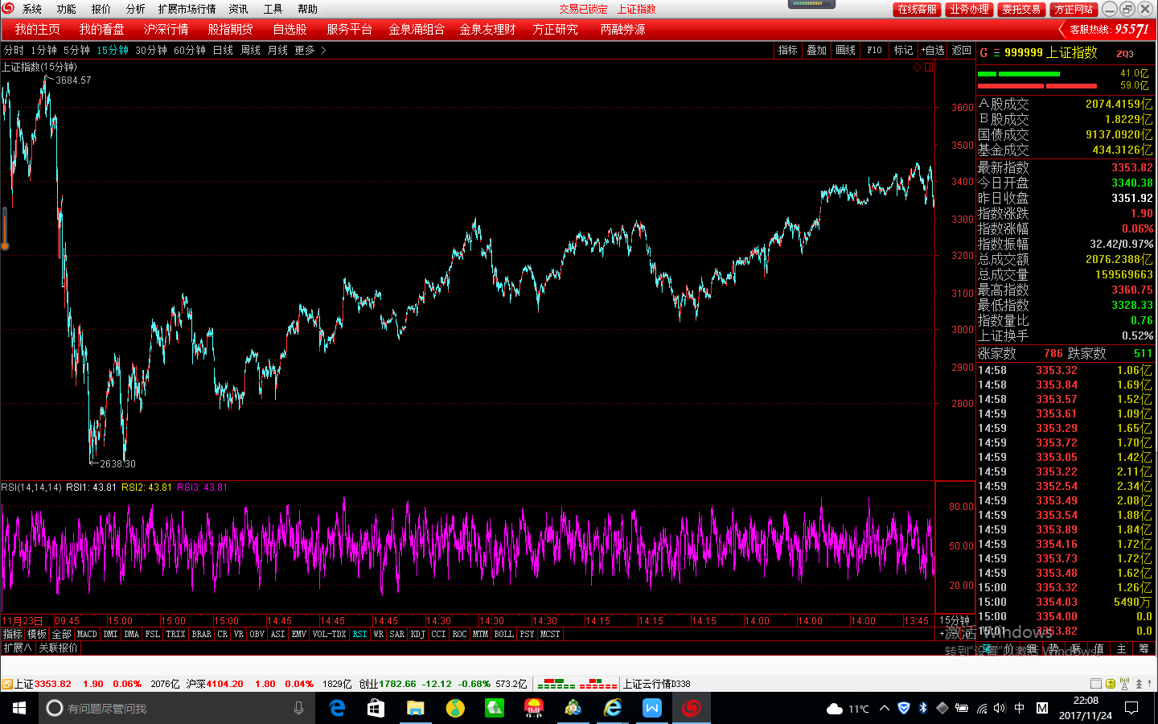
Task: Click the audio level meter in title bar
Action: 811,4
